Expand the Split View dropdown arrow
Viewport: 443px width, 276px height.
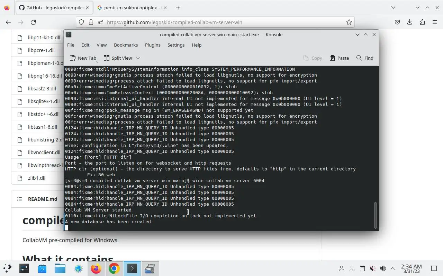tap(137, 58)
